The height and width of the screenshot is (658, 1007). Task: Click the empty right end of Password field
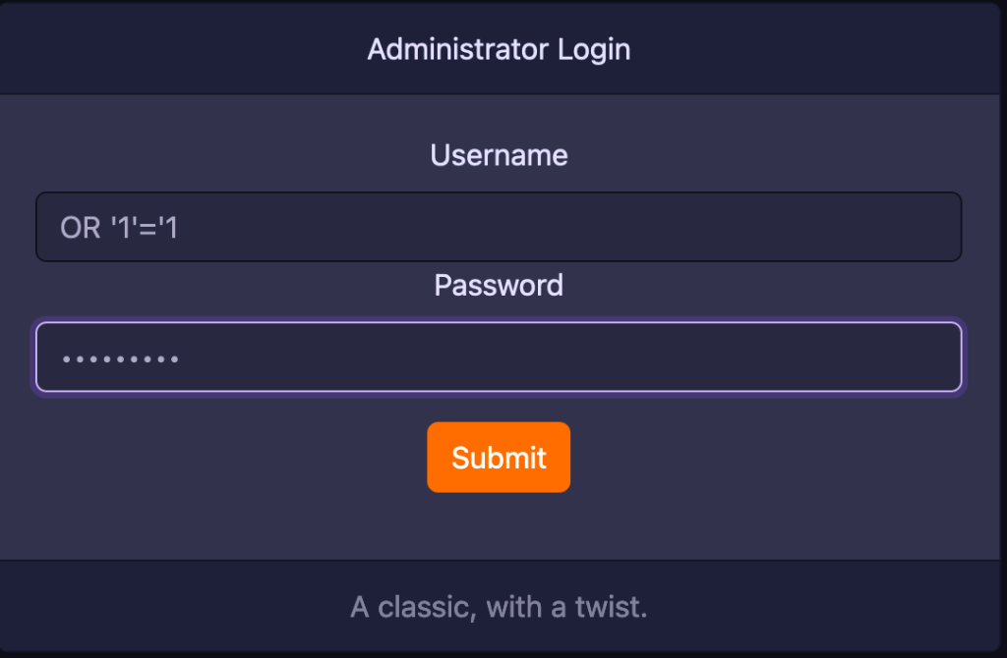coord(885,357)
